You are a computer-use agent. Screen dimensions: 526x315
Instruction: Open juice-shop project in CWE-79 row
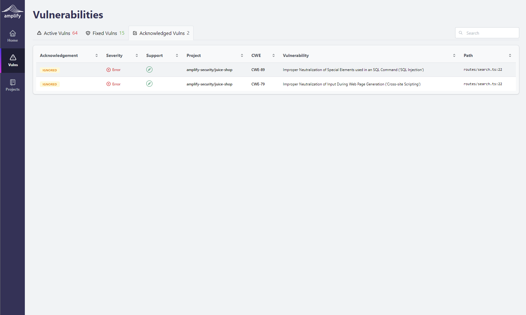click(x=209, y=84)
